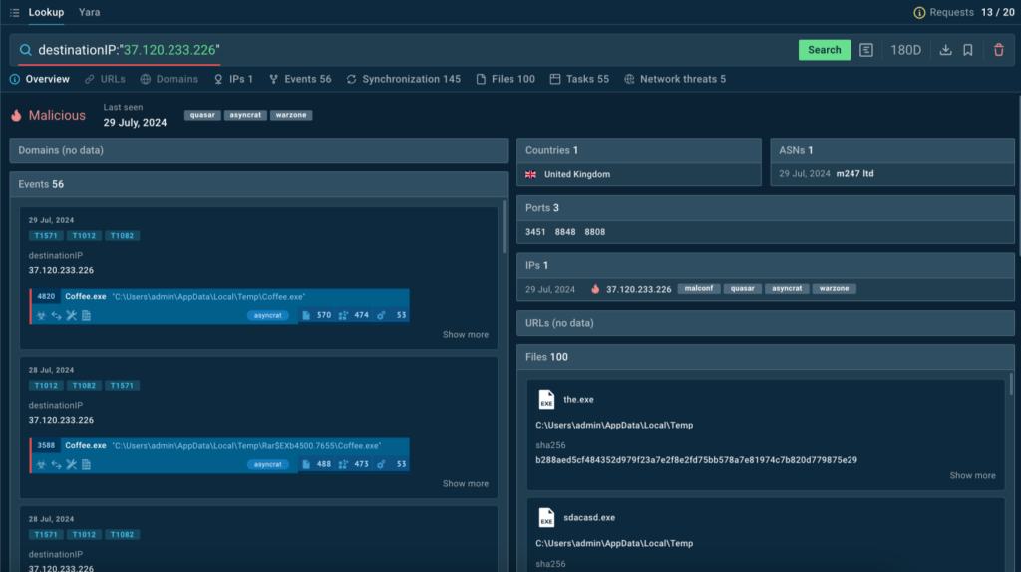Click the United Kingdom flag icon
The image size is (1021, 572).
pos(531,174)
